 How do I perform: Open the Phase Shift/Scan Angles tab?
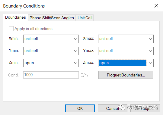(x=52, y=18)
